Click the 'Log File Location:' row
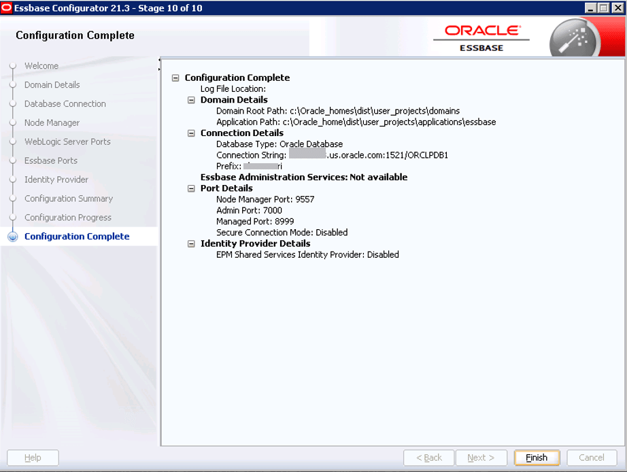 233,89
